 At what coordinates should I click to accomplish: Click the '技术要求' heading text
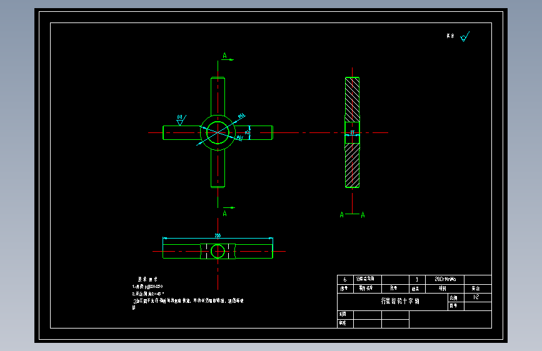pos(148,279)
